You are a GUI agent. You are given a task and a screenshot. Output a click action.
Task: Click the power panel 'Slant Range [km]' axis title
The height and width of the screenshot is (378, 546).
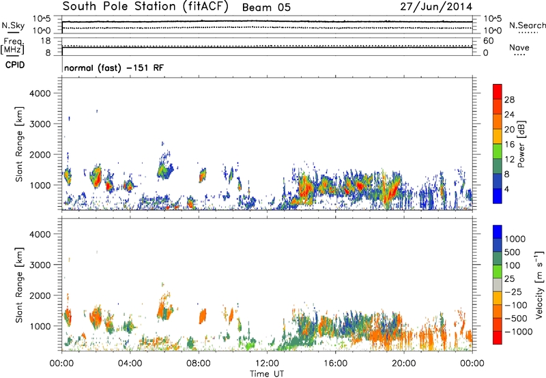coord(18,144)
